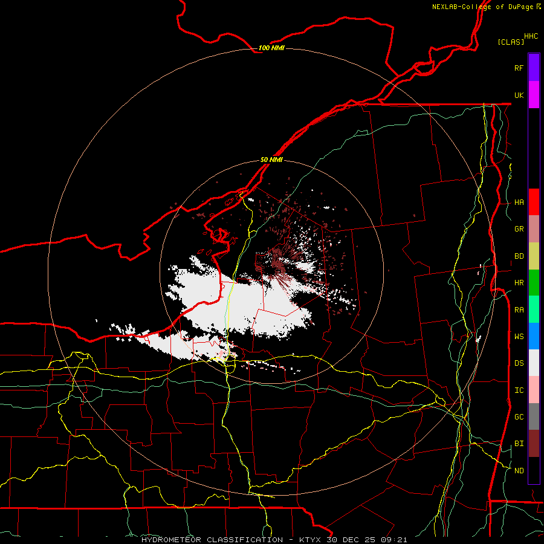This screenshot has height=544, width=544.
Task: Click the 'HR' legend label
Action: (x=519, y=283)
